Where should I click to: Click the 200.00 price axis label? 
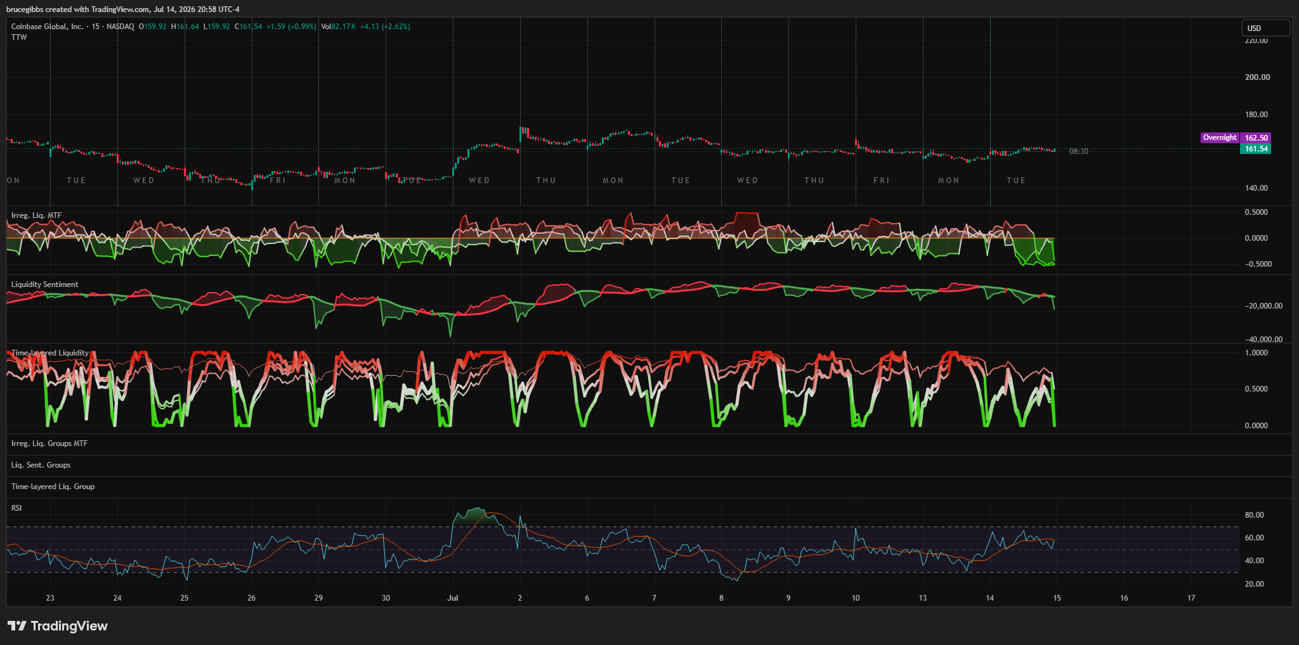tap(1257, 77)
